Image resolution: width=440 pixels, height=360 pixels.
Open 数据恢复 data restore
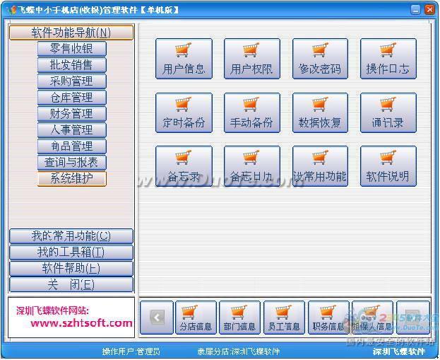(x=320, y=112)
